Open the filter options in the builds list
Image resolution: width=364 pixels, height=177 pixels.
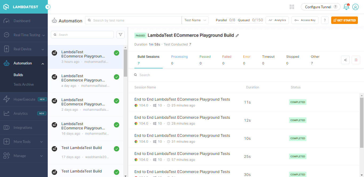tap(120, 34)
